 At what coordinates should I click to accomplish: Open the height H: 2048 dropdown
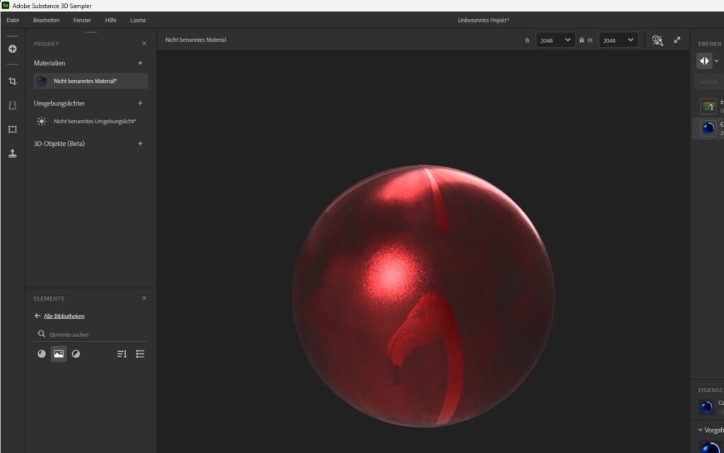[618, 40]
